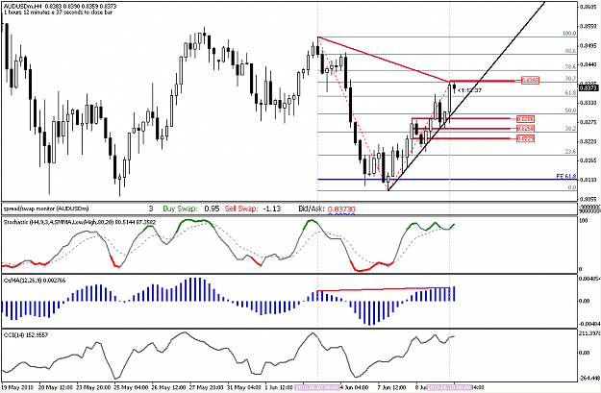Click the 1 Jun 12:00 time label
Screen dimensions: 601x393
pos(280,387)
